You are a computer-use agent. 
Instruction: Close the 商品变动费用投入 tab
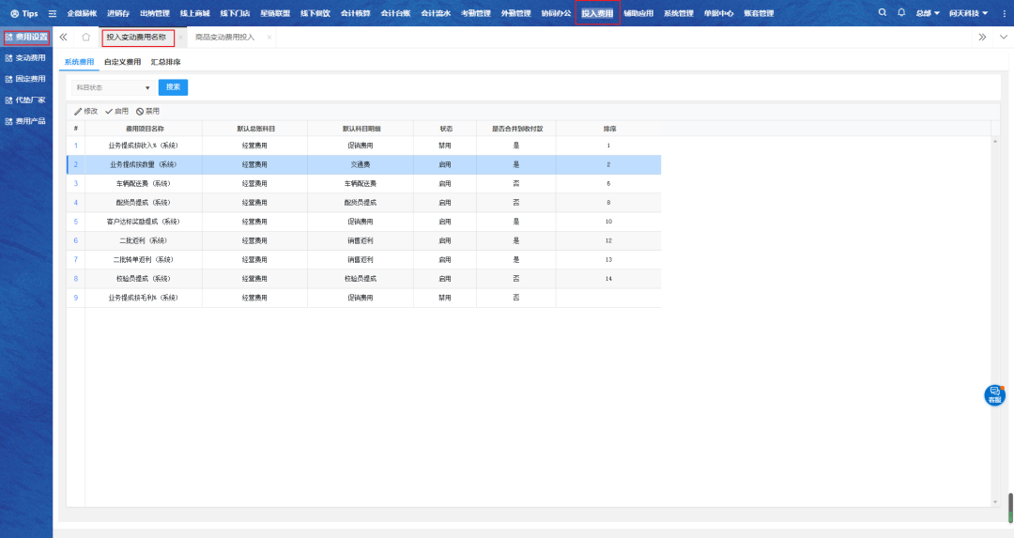click(x=269, y=38)
